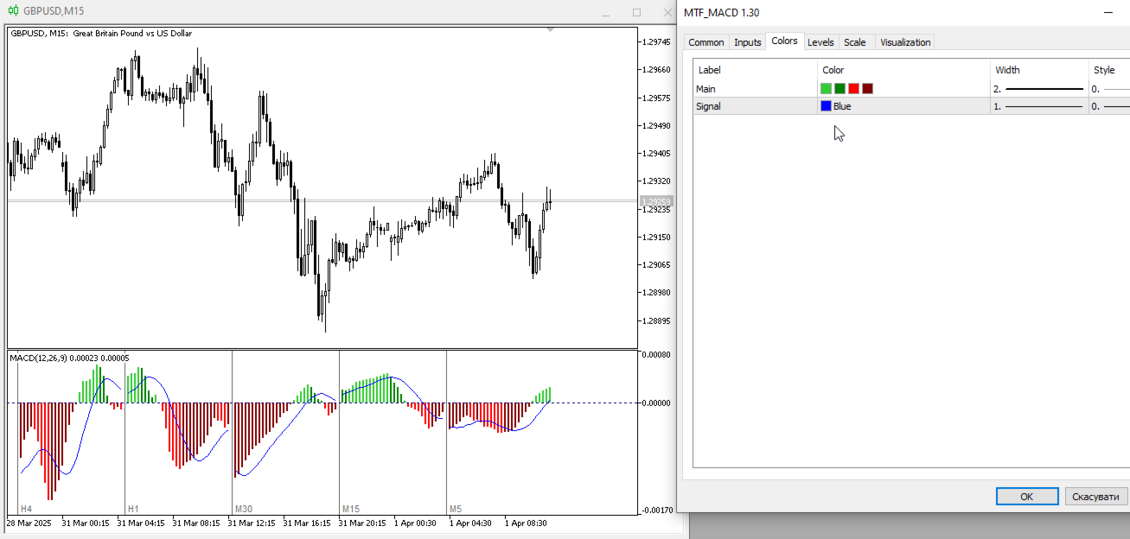Click the H4 timeframe label
This screenshot has width=1130, height=539.
[26, 509]
